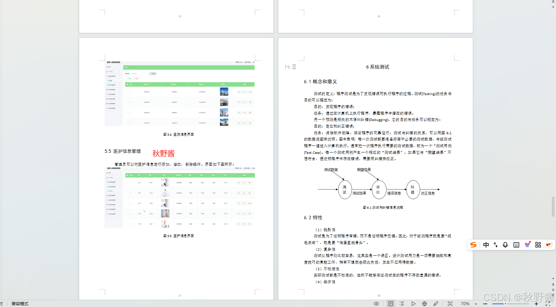Screen dimensions: 556x307
Task: Click page number 16 in footer
Action: coord(379,16)
